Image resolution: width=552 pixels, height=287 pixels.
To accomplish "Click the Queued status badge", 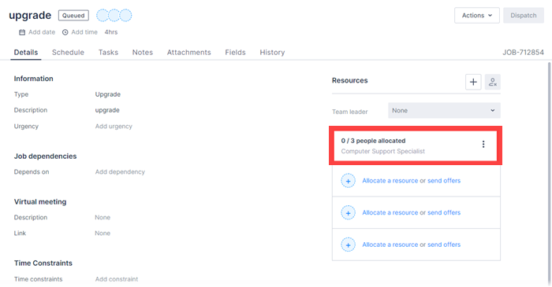I will click(x=73, y=16).
